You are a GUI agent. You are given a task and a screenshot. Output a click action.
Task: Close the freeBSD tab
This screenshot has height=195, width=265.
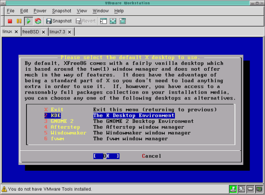[43, 32]
